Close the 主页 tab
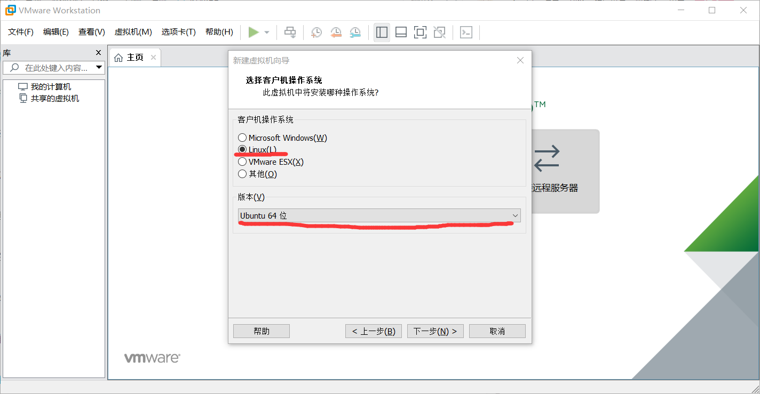The height and width of the screenshot is (394, 760). tap(153, 57)
